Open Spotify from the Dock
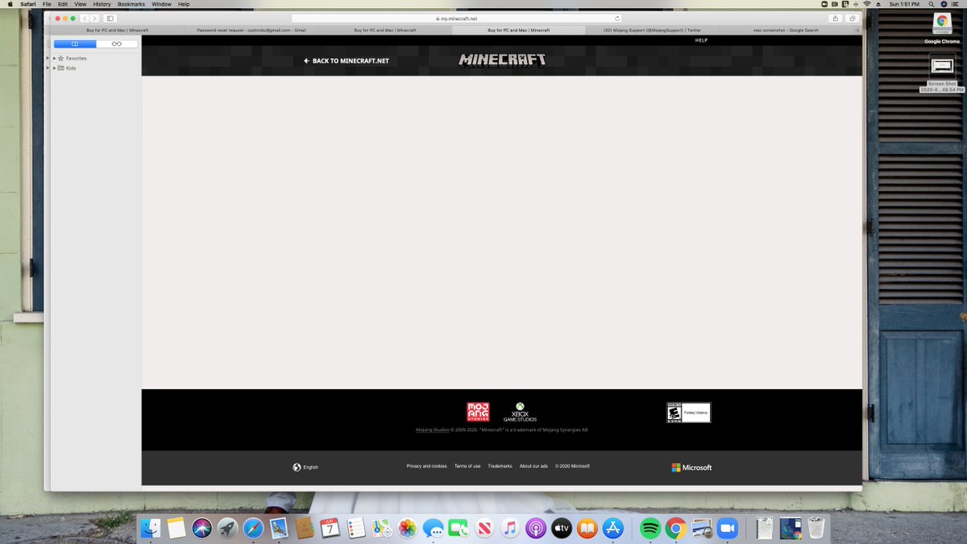 click(x=650, y=528)
